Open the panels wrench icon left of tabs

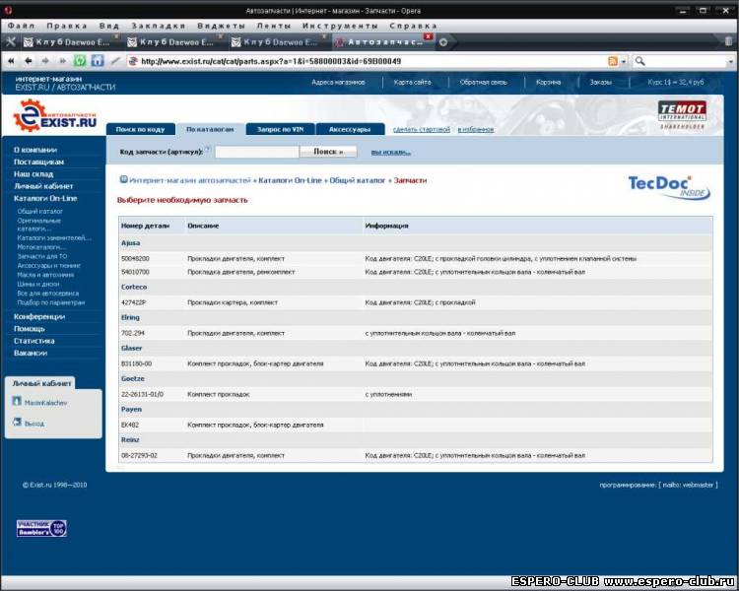tap(11, 42)
